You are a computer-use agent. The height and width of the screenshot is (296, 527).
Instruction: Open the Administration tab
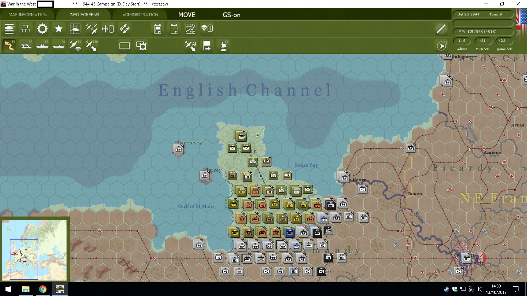click(x=140, y=15)
